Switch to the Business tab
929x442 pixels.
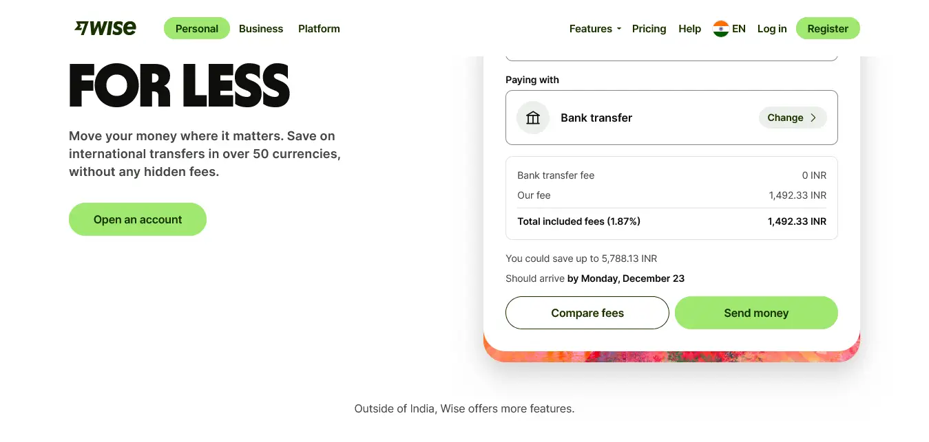[261, 29]
